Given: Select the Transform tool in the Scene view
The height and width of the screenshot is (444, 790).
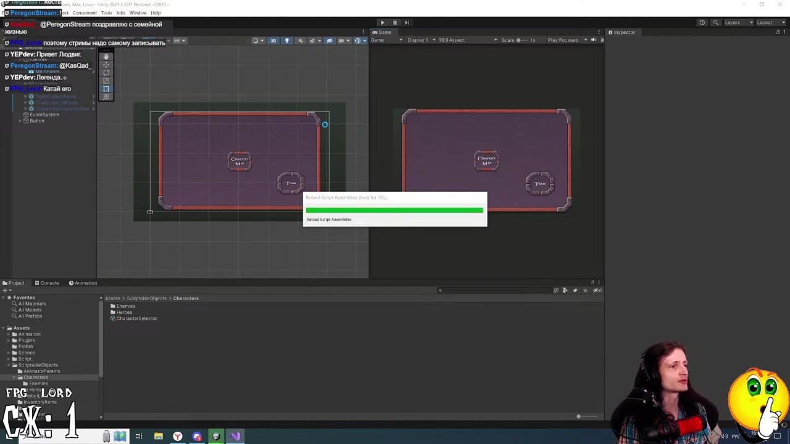Looking at the screenshot, I should tap(106, 97).
